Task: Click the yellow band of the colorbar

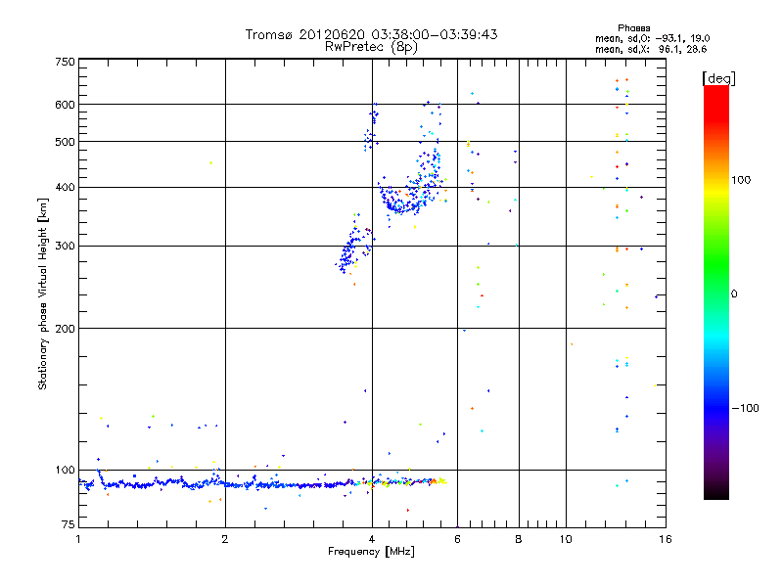Action: coord(716,190)
